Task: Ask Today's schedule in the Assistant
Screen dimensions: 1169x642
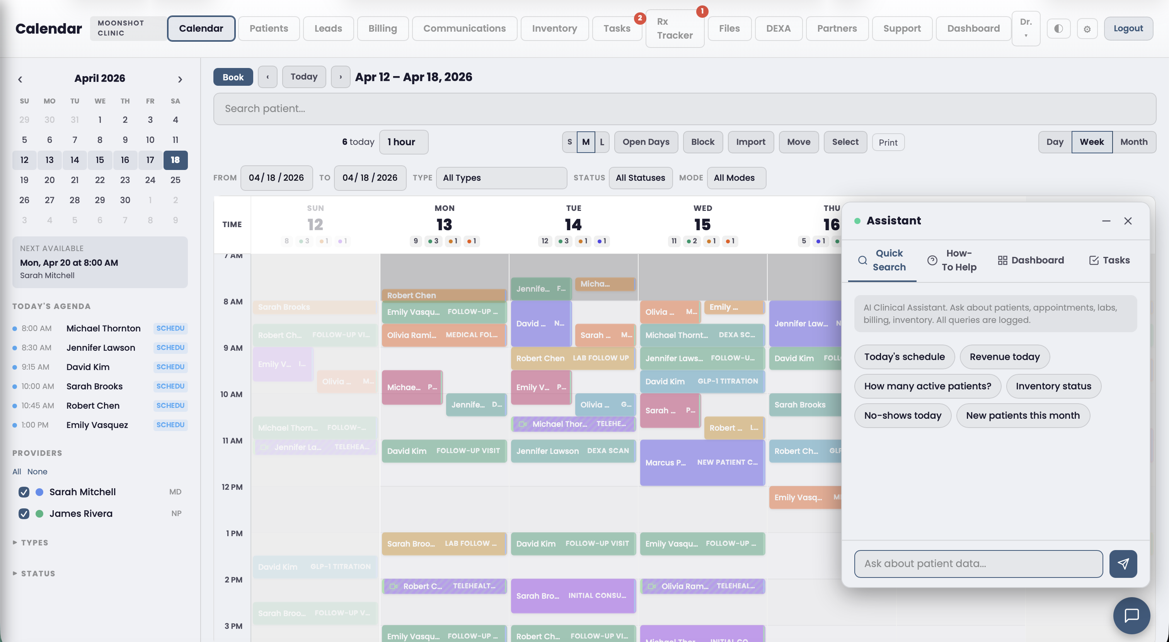Action: pos(904,357)
